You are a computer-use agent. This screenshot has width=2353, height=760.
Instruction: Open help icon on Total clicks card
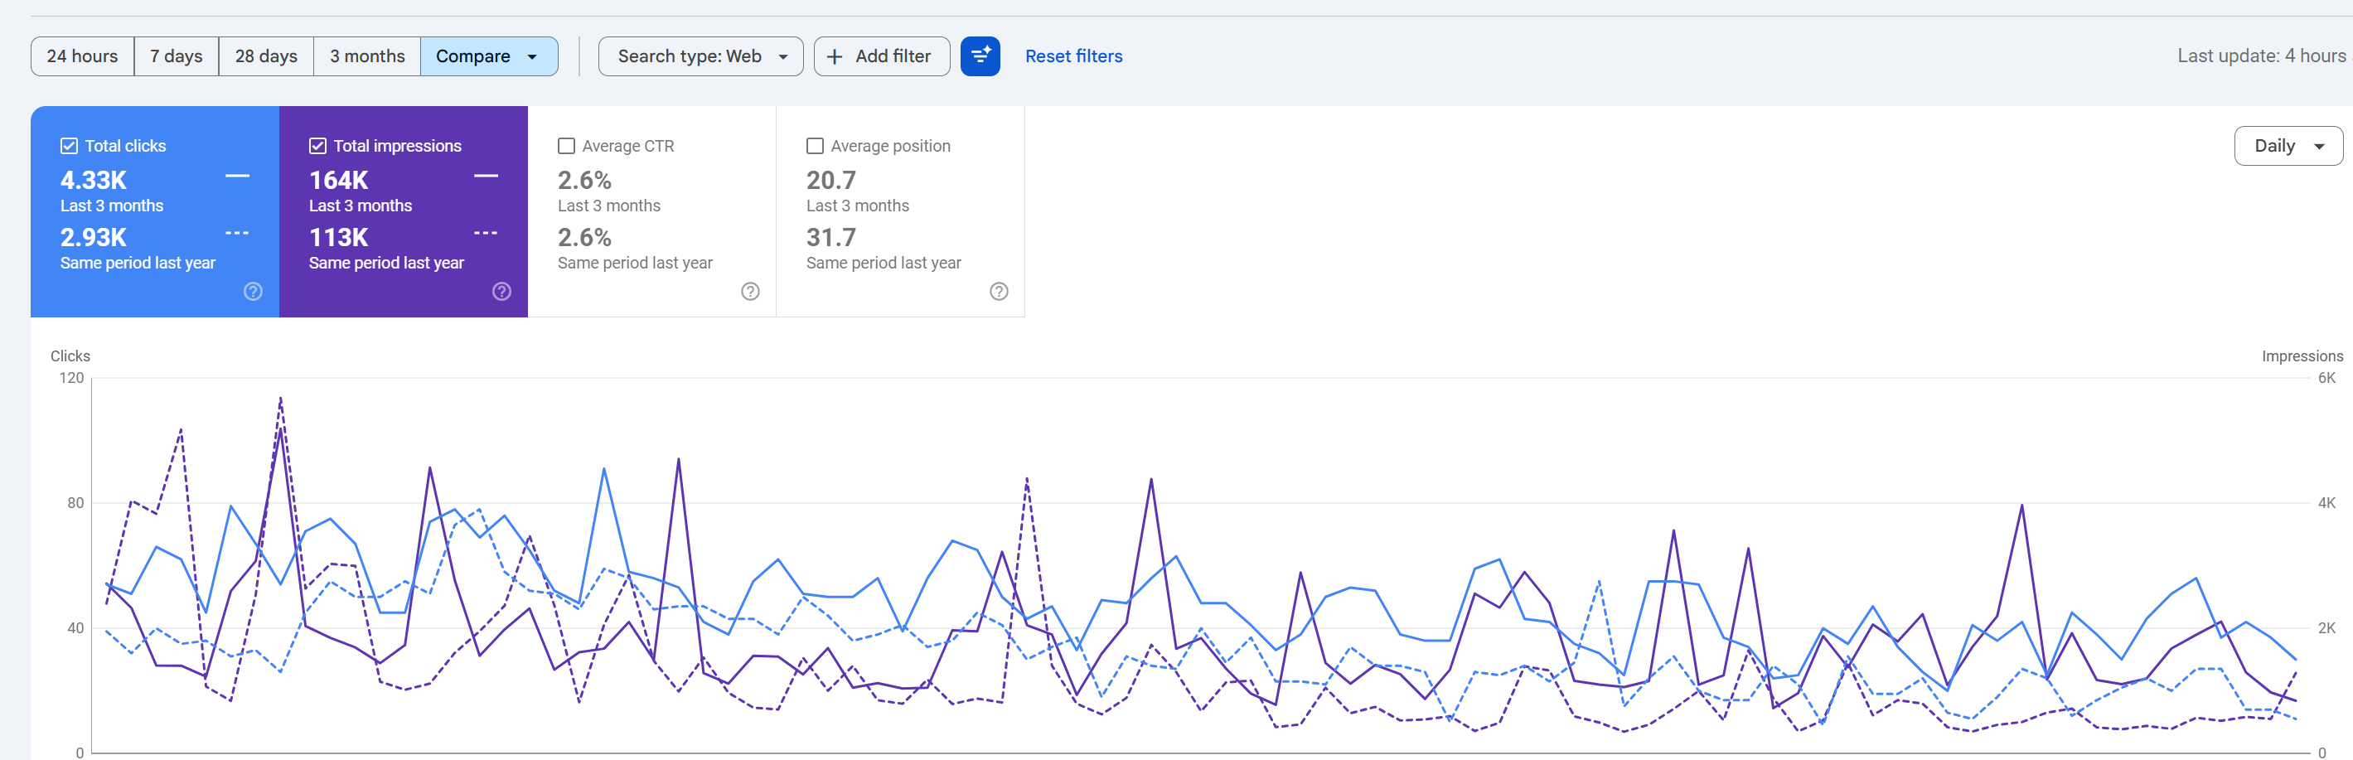click(x=253, y=292)
